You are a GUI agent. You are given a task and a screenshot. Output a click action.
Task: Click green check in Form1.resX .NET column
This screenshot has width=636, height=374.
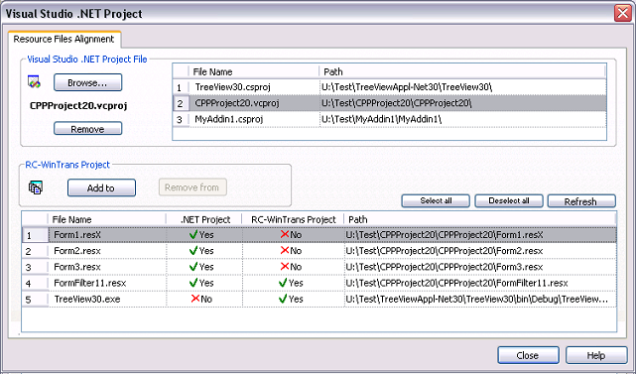coord(193,234)
